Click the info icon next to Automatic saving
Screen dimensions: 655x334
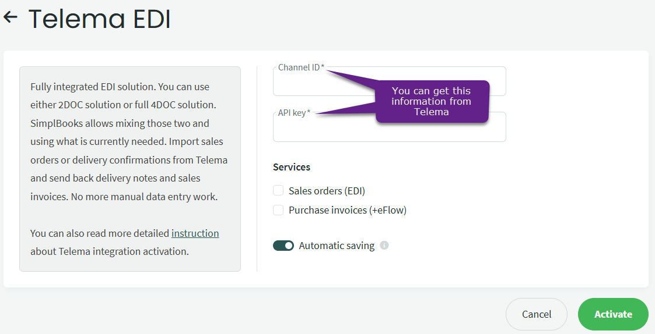384,246
